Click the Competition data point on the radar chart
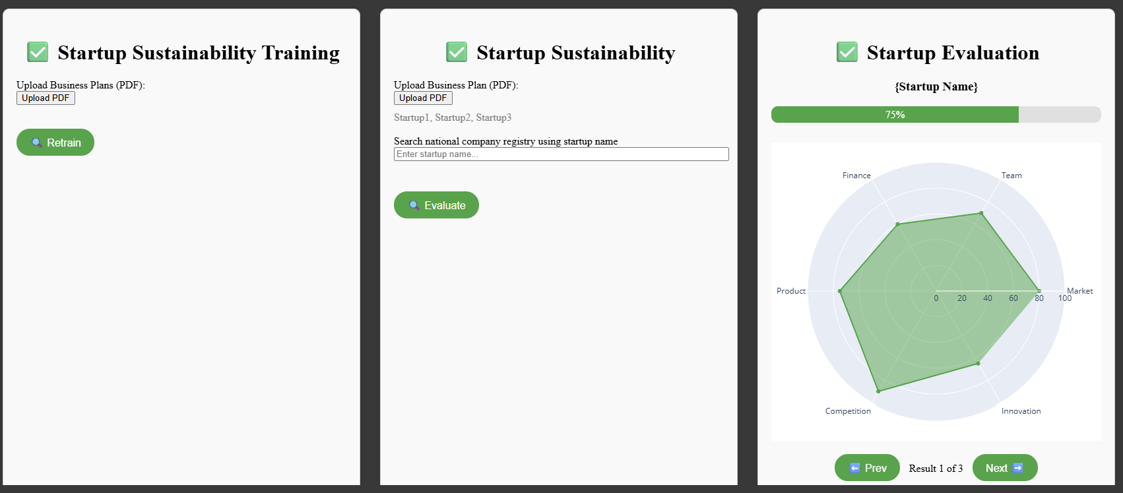The image size is (1123, 493). 878,391
